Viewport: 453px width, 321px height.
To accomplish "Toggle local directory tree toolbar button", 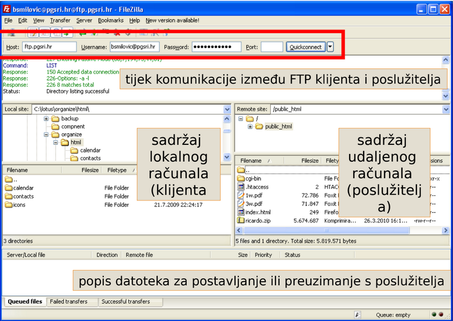I will click(x=45, y=33).
